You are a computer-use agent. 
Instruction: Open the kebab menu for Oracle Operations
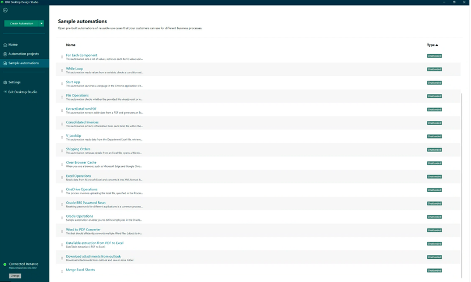[x=62, y=218]
